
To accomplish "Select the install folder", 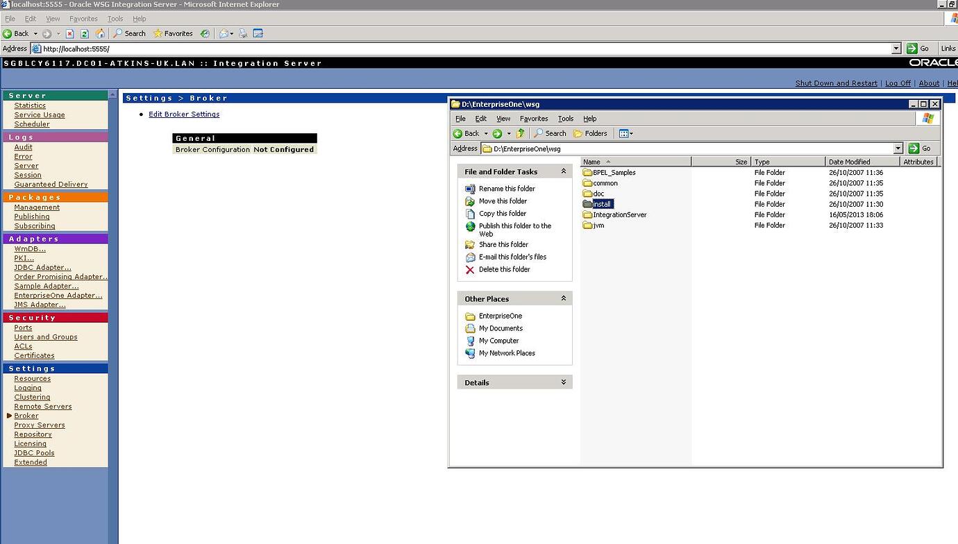I will [598, 204].
